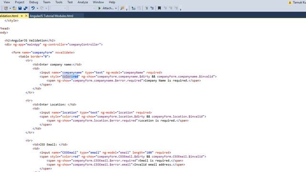Open the Solution Configurations combo box
This screenshot has height=172, width=306.
click(58, 8)
